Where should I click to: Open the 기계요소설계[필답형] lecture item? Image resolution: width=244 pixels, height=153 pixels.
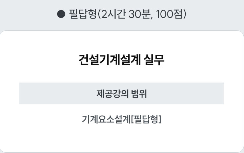(121, 119)
